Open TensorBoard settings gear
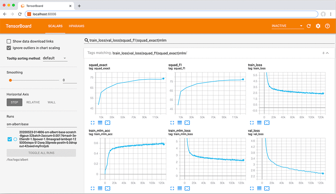 tap(318, 26)
